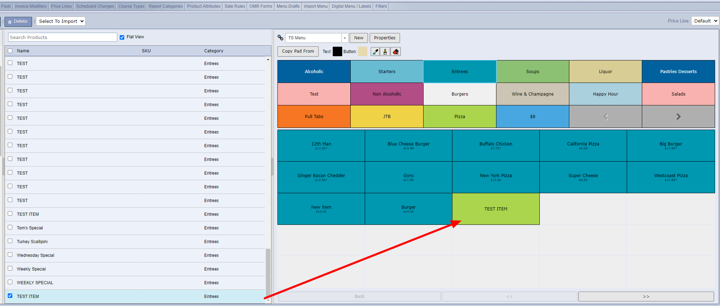Check the Tom's Special product checkbox
720x306 pixels.
tap(10, 227)
